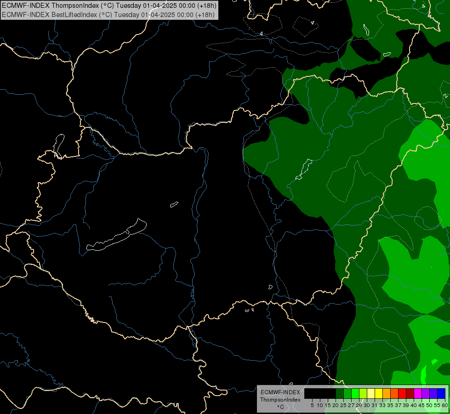Screen dimensions: 450x414
Task: Select the medium green 25–27 legend swatch
Action: [347, 393]
